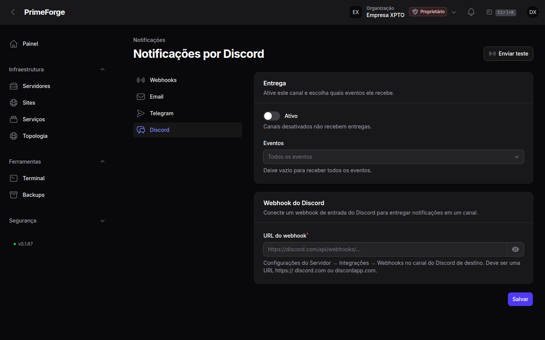
Task: Click the Topologia icon
Action: [x=14, y=136]
